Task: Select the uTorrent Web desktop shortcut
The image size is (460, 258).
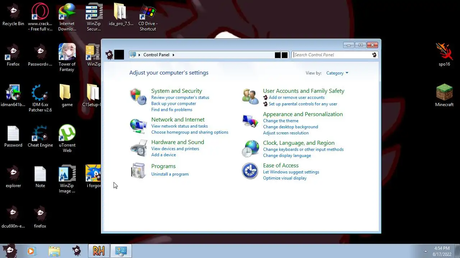Action: coord(67,138)
